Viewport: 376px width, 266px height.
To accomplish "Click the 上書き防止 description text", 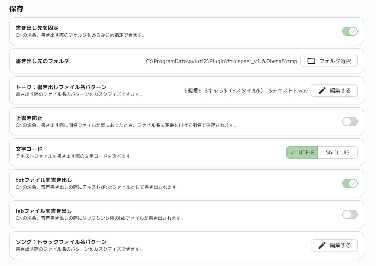I will coord(126,125).
